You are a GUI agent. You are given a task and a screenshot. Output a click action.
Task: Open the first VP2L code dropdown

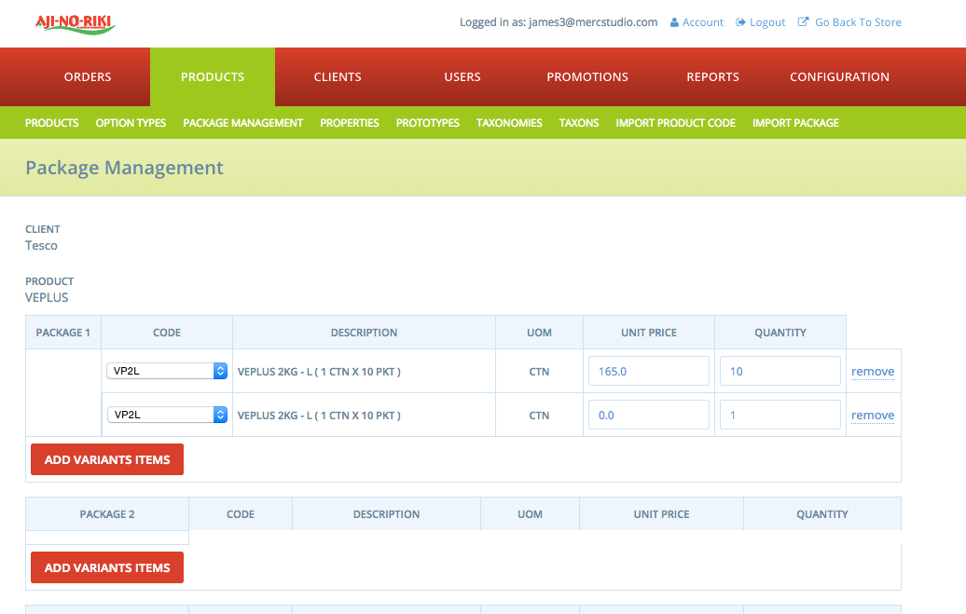pyautogui.click(x=168, y=371)
